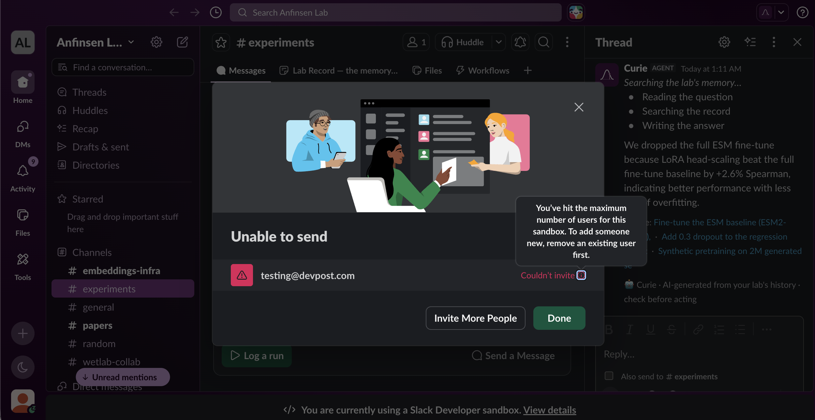Screen dimensions: 815x420
Task: Open channel notification settings bell
Action: tap(520, 42)
